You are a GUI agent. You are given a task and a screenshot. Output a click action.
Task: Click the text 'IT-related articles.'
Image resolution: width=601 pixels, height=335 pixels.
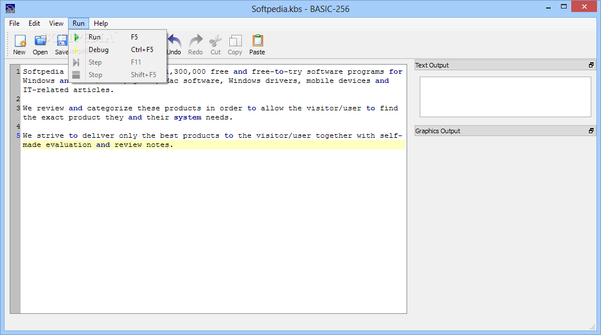(68, 90)
